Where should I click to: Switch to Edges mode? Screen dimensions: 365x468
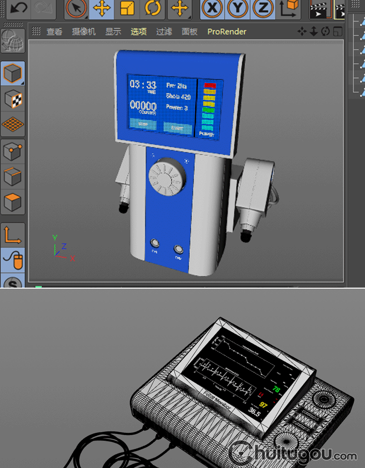click(x=13, y=176)
